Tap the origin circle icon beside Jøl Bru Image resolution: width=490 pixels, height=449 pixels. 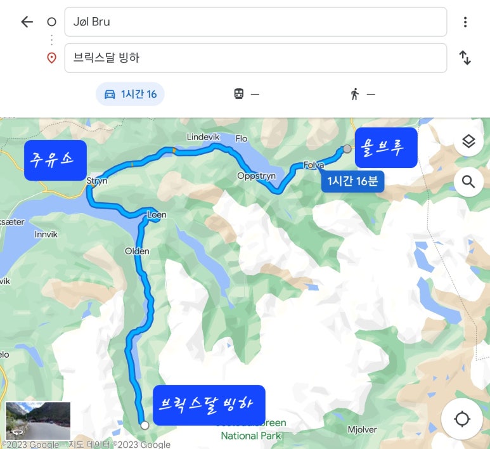51,22
